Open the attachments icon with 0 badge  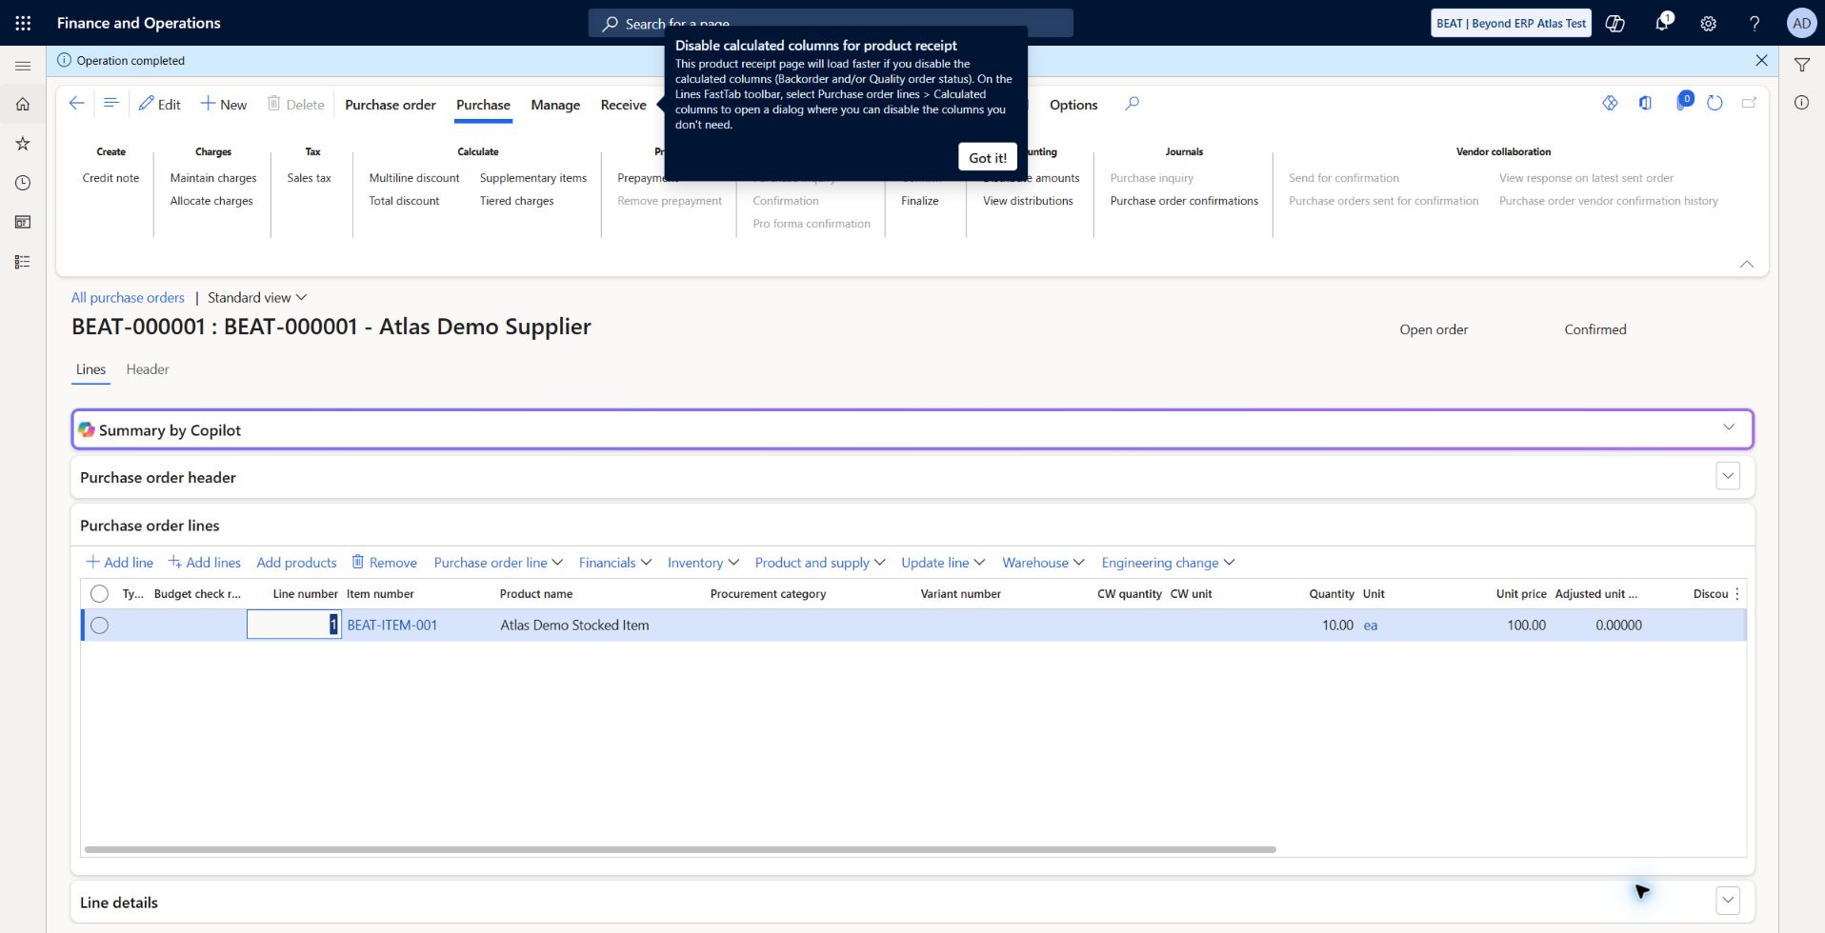(1682, 102)
